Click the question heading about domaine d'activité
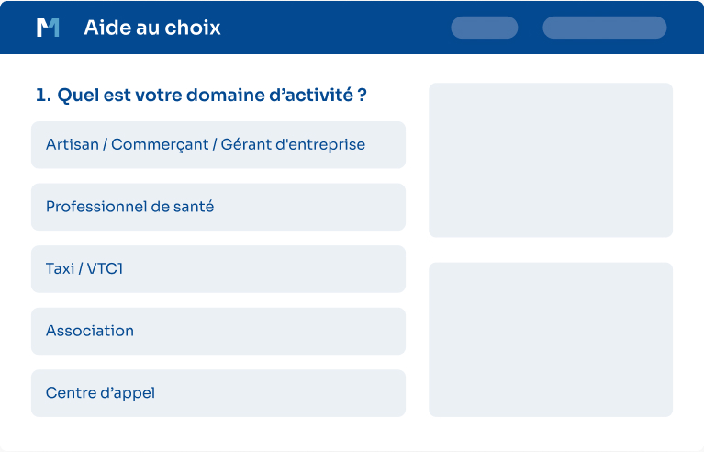The height and width of the screenshot is (452, 704). click(x=201, y=95)
